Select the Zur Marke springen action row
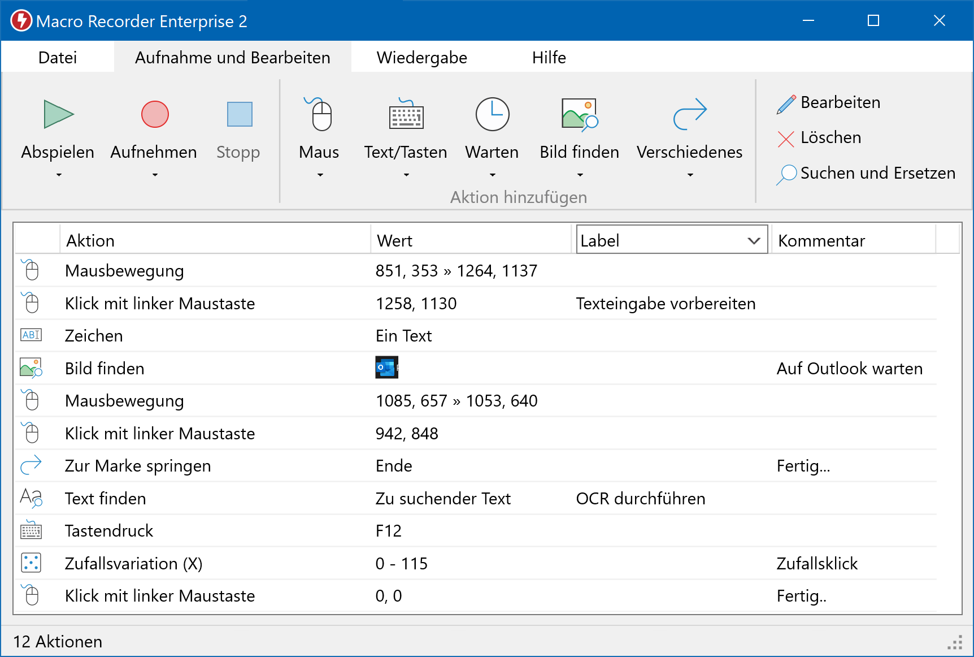 coord(137,465)
